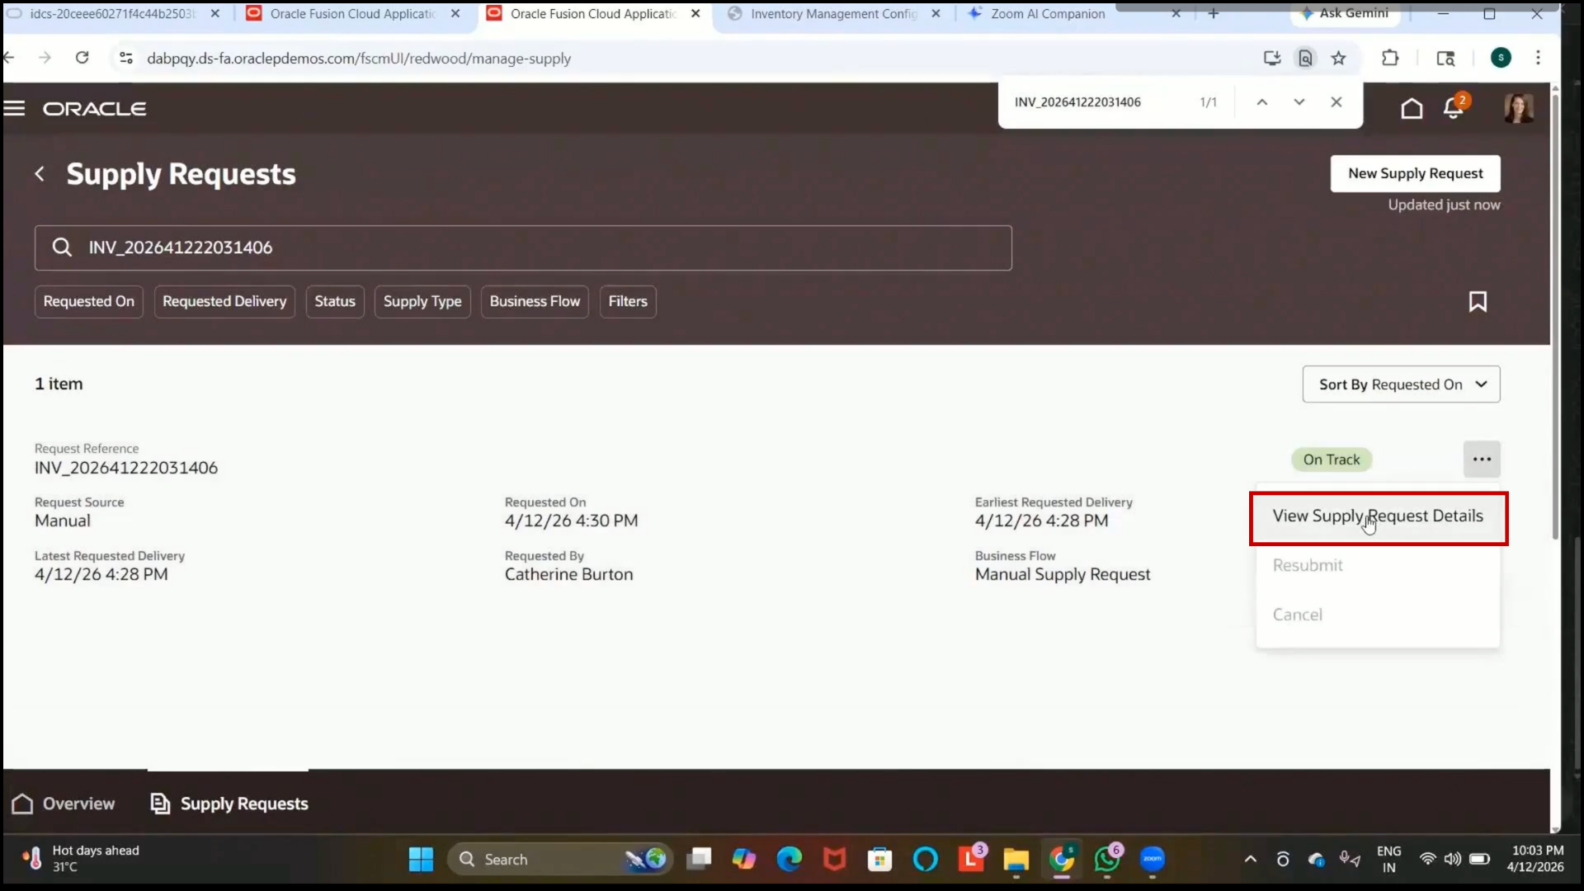This screenshot has height=891, width=1584.
Task: Click the back arrow beside Supply Requests
Action: 40,174
